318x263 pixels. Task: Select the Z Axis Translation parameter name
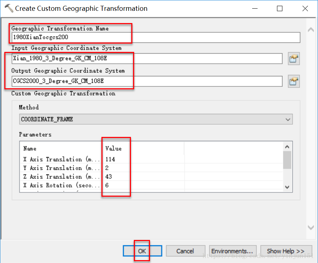coord(61,177)
